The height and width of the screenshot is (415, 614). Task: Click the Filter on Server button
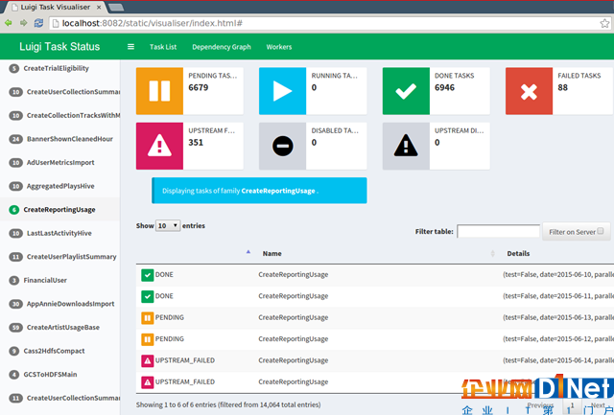pos(576,232)
